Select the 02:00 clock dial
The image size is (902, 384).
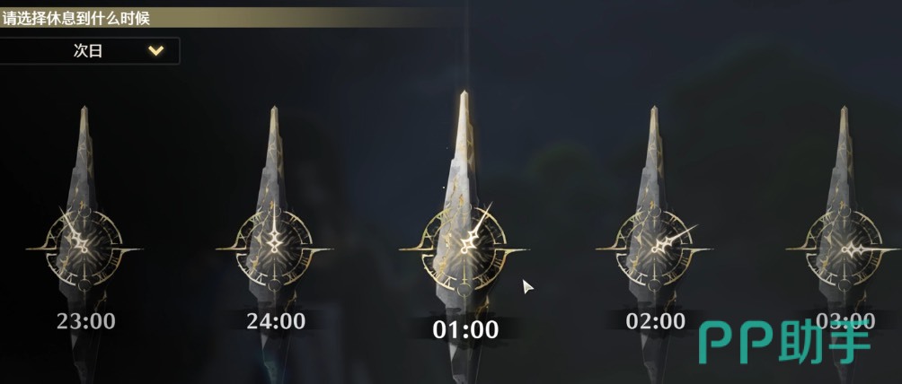click(654, 249)
